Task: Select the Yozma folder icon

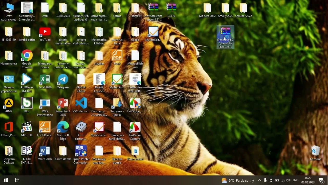Action: pyautogui.click(x=117, y=10)
